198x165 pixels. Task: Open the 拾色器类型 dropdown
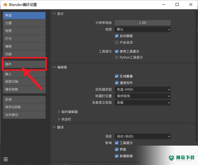coord(143,89)
